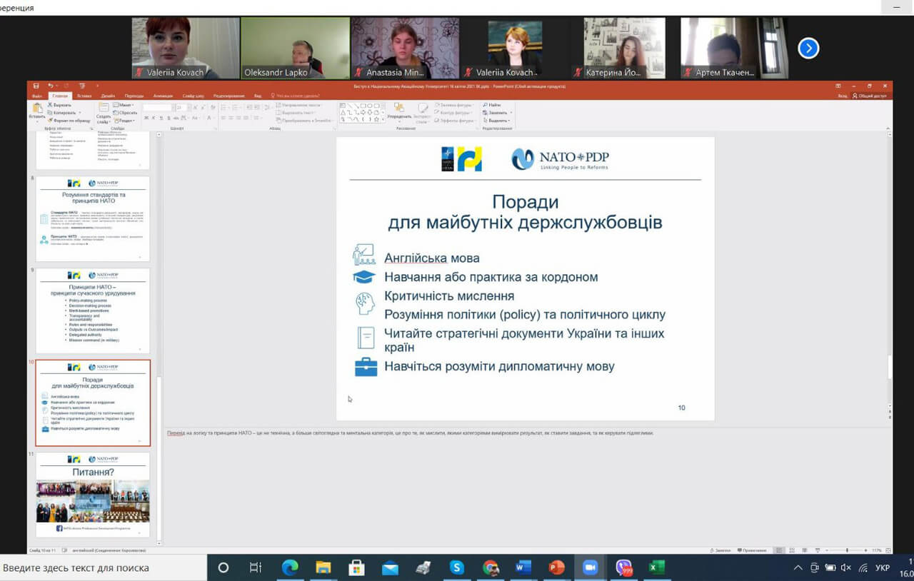Adjust the zoom slider in status bar
Viewport: 914px width, 581px height.
click(847, 550)
